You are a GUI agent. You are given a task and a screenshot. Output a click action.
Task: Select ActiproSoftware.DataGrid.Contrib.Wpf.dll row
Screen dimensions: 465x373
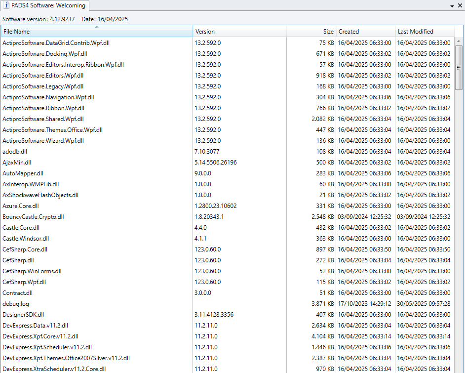(228, 42)
